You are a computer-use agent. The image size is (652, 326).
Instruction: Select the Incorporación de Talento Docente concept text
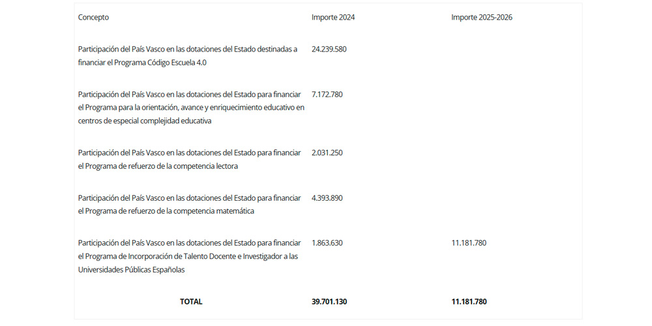190,256
